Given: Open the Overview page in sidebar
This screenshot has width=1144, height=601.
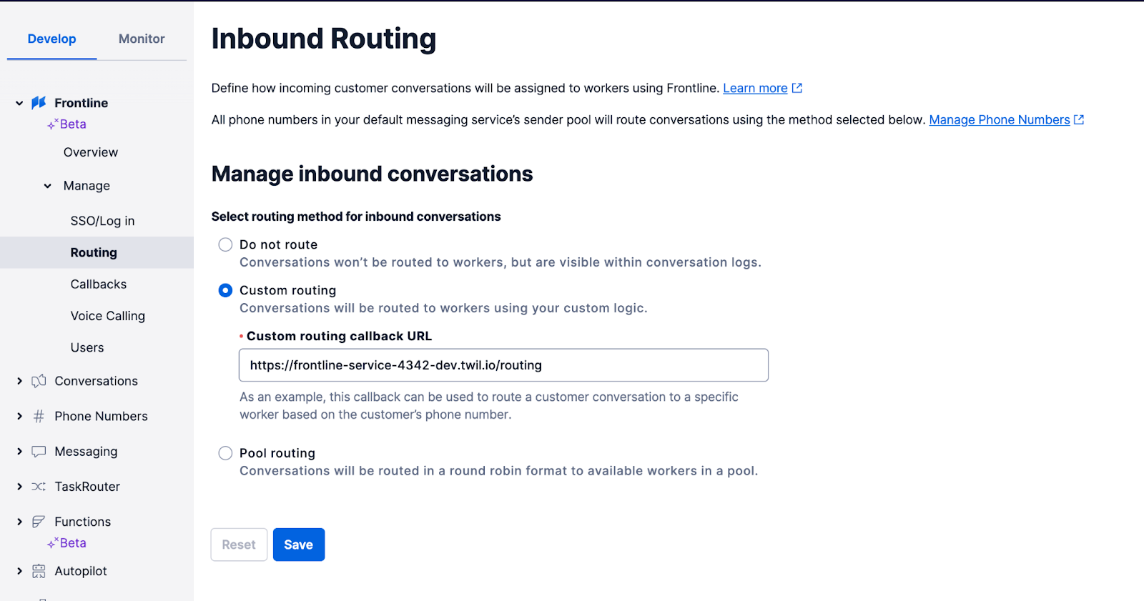Looking at the screenshot, I should pyautogui.click(x=91, y=152).
